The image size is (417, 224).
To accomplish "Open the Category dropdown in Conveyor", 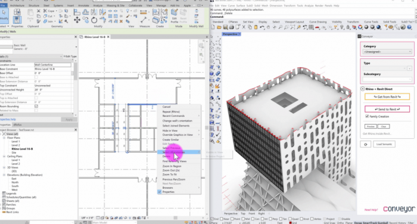I will point(387,52).
